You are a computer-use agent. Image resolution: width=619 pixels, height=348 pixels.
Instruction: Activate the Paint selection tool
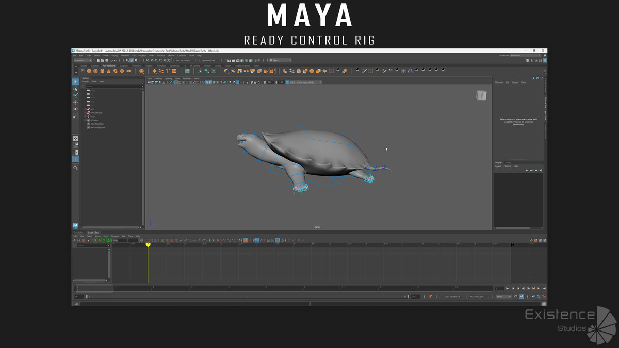[x=75, y=95]
